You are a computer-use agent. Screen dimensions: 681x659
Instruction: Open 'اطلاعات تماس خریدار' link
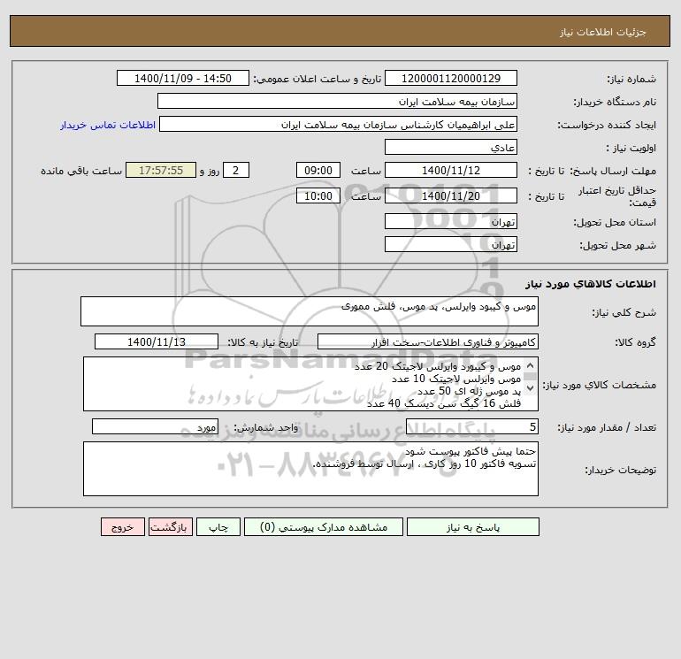point(108,125)
